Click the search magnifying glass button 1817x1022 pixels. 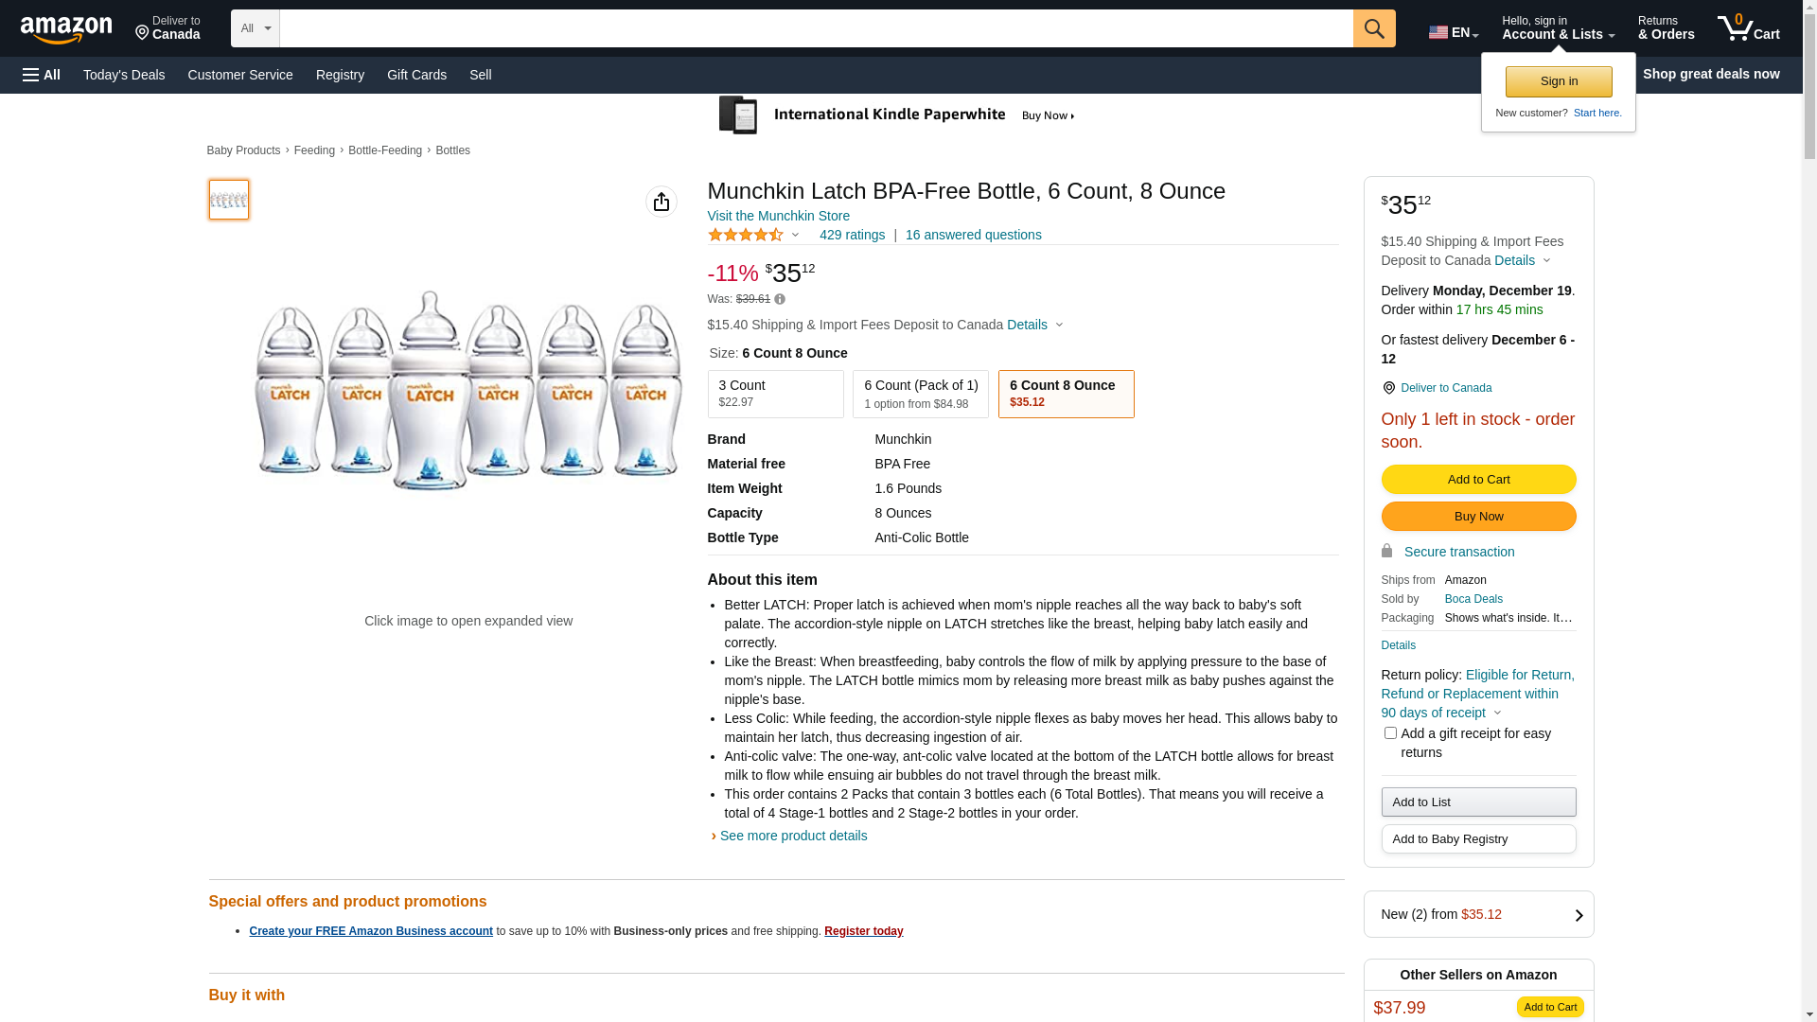tap(1374, 28)
